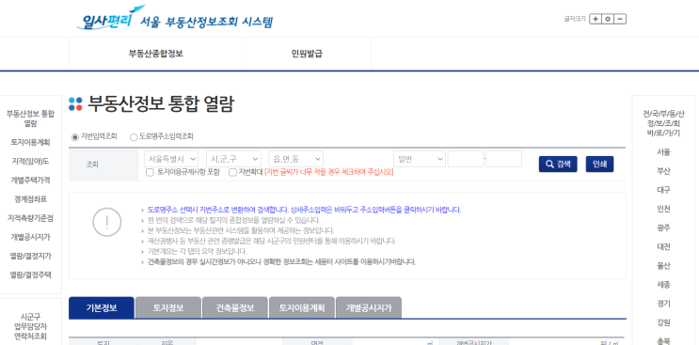The image size is (699, 345).
Task: Reset font size with the circle button
Action: click(x=608, y=19)
